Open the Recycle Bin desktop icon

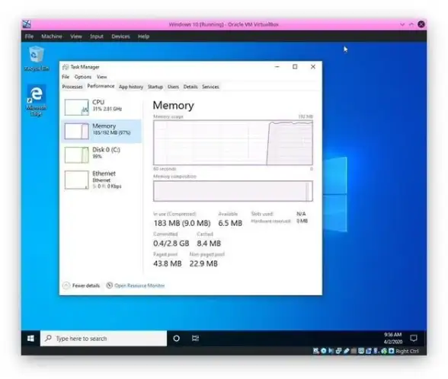pyautogui.click(x=37, y=59)
